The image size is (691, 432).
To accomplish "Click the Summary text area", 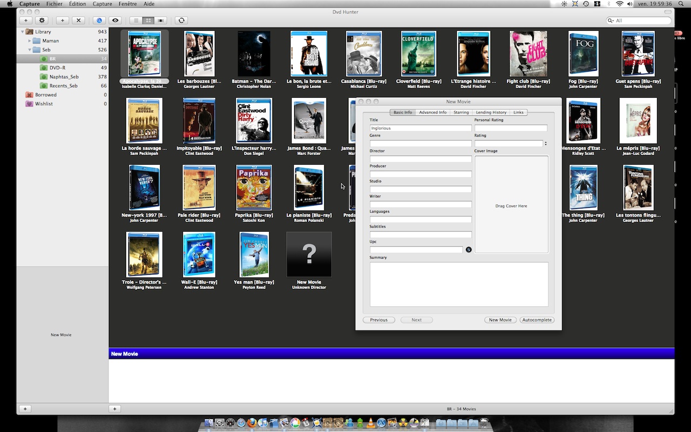I will point(459,284).
